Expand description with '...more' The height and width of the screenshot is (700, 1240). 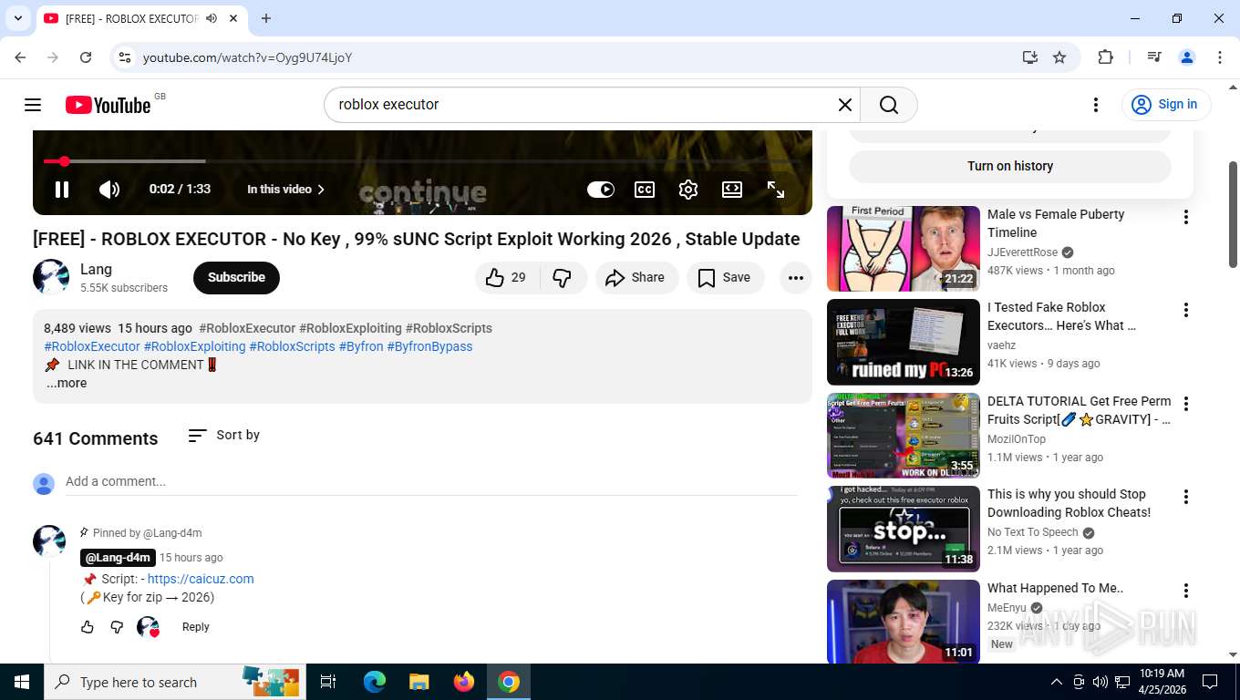point(67,383)
